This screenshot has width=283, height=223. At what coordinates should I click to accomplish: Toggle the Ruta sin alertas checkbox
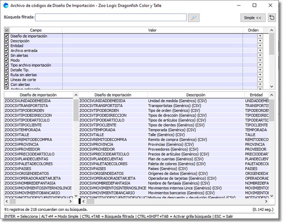point(7,75)
